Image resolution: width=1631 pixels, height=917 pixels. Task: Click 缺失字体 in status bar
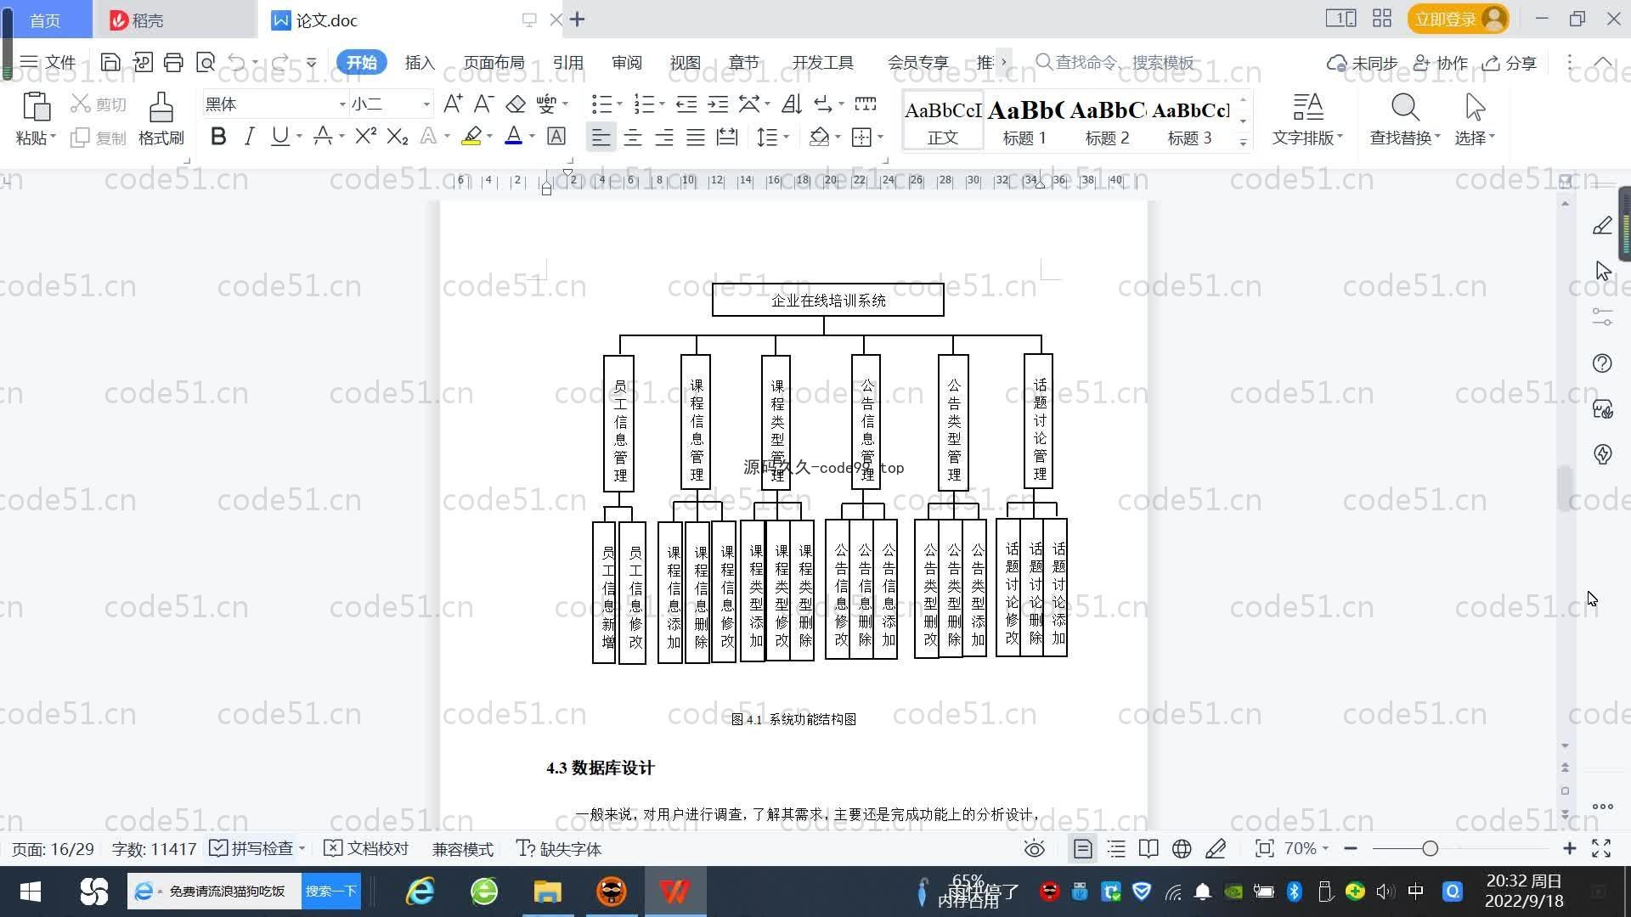[559, 849]
